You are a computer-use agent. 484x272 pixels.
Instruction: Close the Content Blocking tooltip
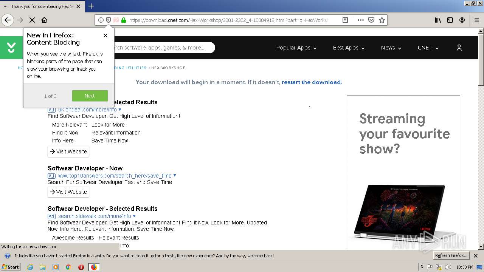coord(105,36)
